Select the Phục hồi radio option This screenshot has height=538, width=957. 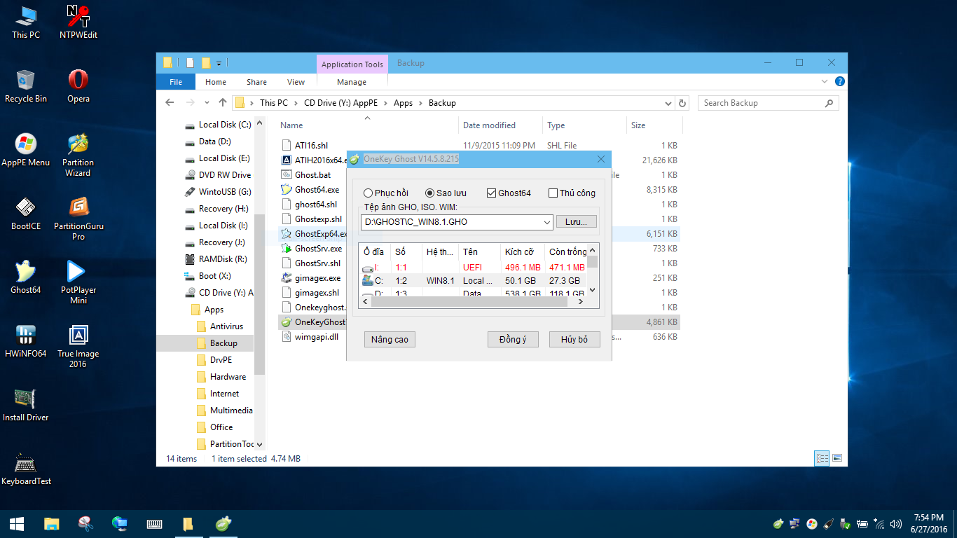coord(386,193)
